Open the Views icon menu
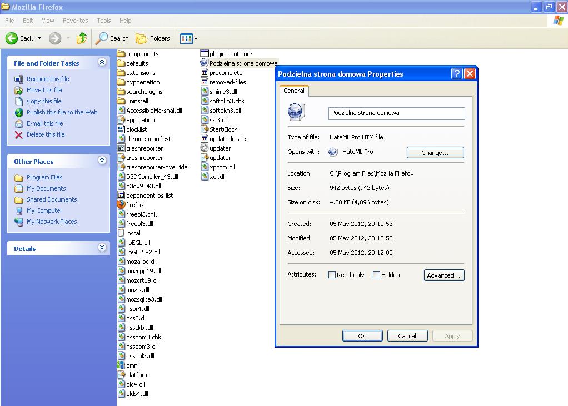568x406 pixels. pyautogui.click(x=187, y=38)
